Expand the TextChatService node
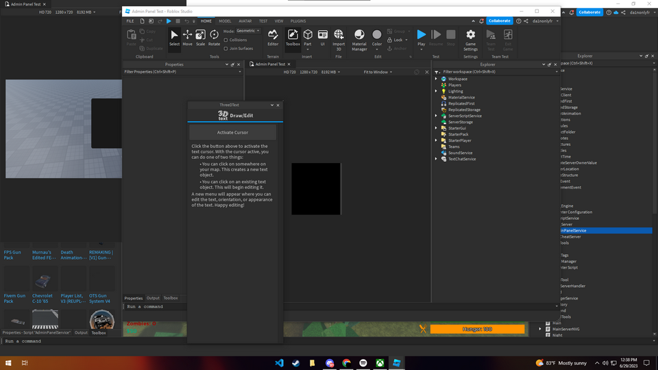This screenshot has height=370, width=658. pyautogui.click(x=436, y=159)
